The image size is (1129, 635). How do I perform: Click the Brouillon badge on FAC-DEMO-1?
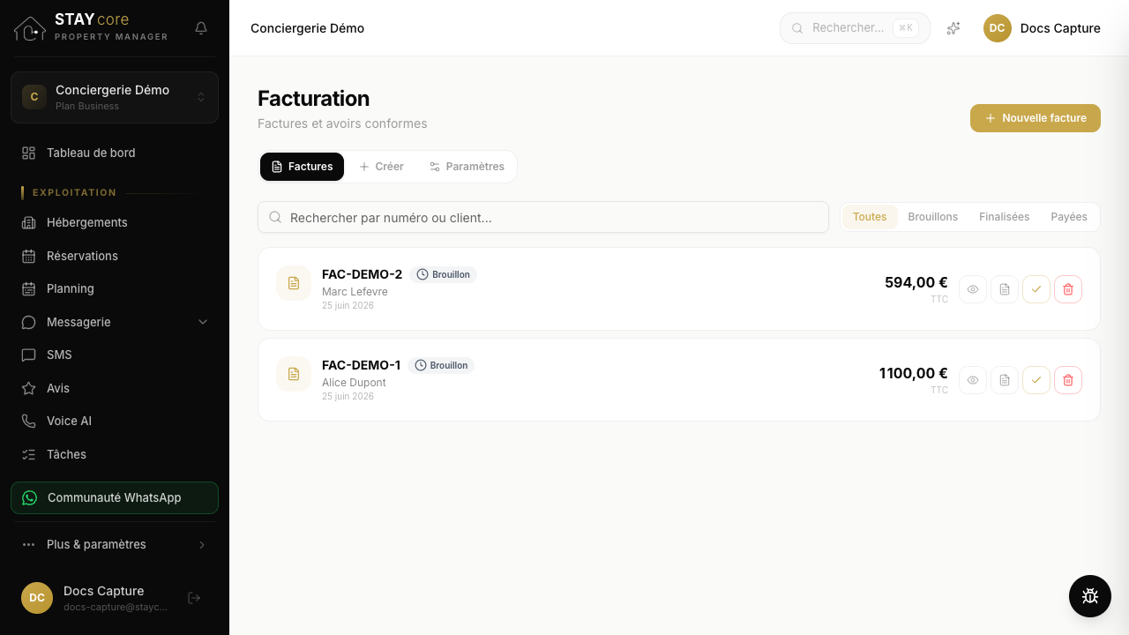[441, 365]
